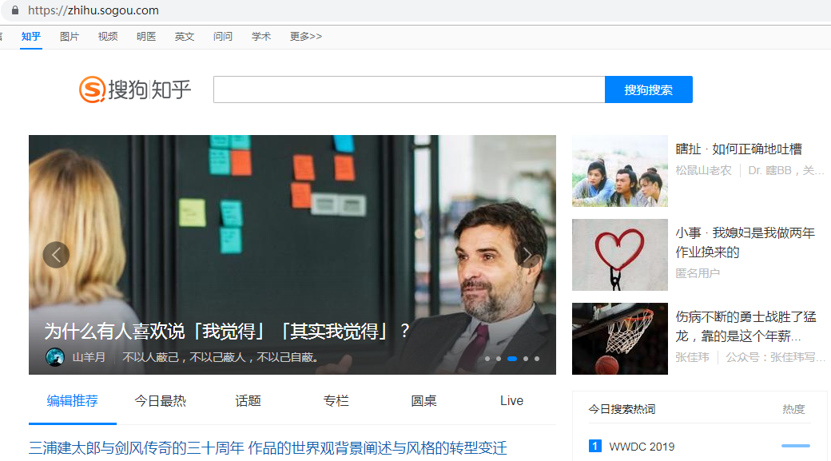The image size is (831, 461).
Task: Select the second carousel dot
Action: point(499,359)
